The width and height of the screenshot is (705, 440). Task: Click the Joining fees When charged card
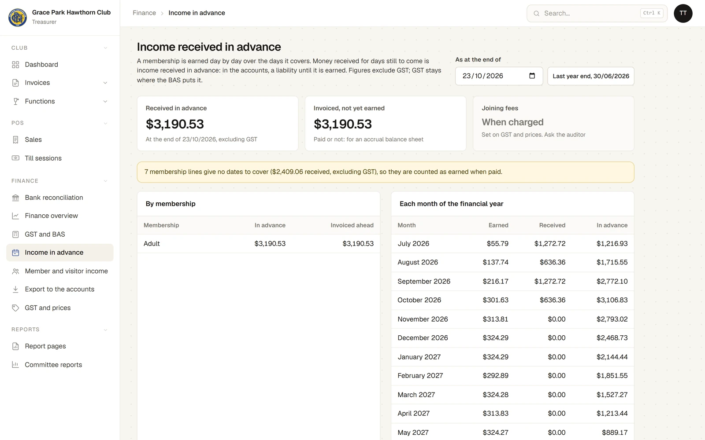(x=553, y=124)
